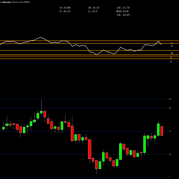This screenshot has height=179, width=179.
Task: Click the '7' price axis label
Action: [x=170, y=178]
